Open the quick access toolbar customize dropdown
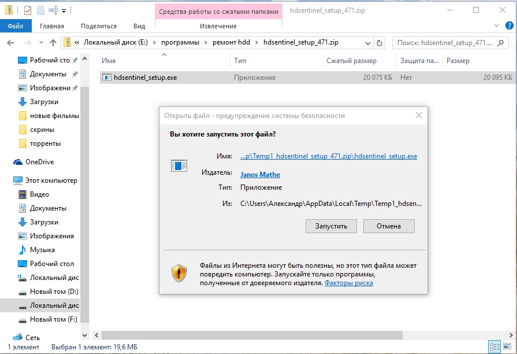The width and height of the screenshot is (517, 354). coord(64,11)
